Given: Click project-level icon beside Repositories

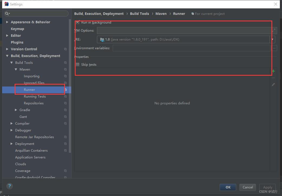Looking at the screenshot, I should pos(66,103).
